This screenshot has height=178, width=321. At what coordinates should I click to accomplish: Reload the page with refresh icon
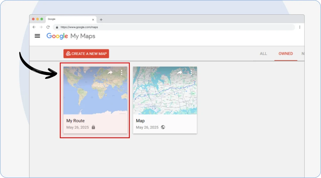point(48,27)
